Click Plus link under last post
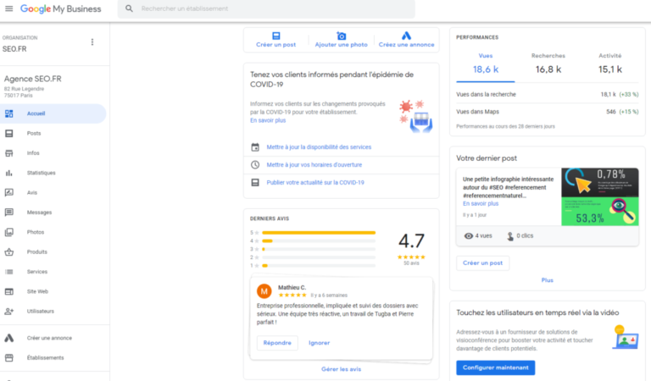 [x=548, y=280]
